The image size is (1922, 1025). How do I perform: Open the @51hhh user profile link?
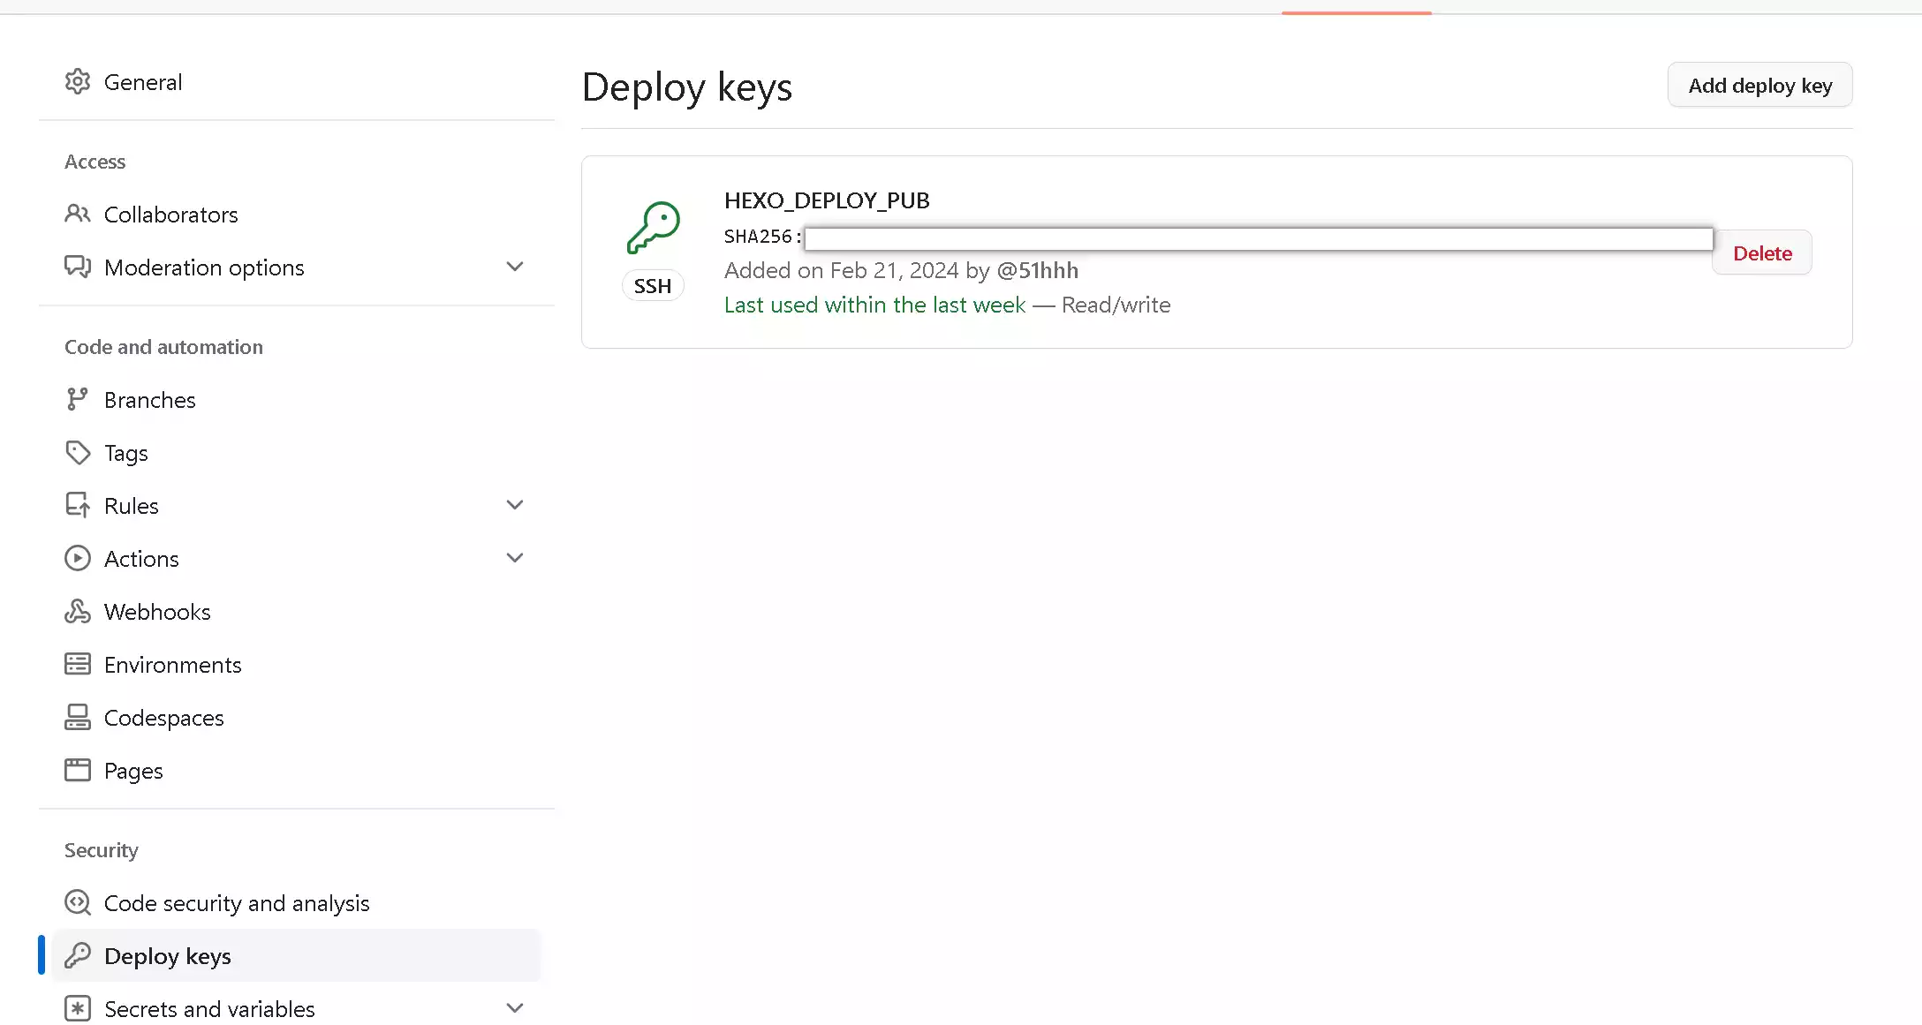point(1038,270)
